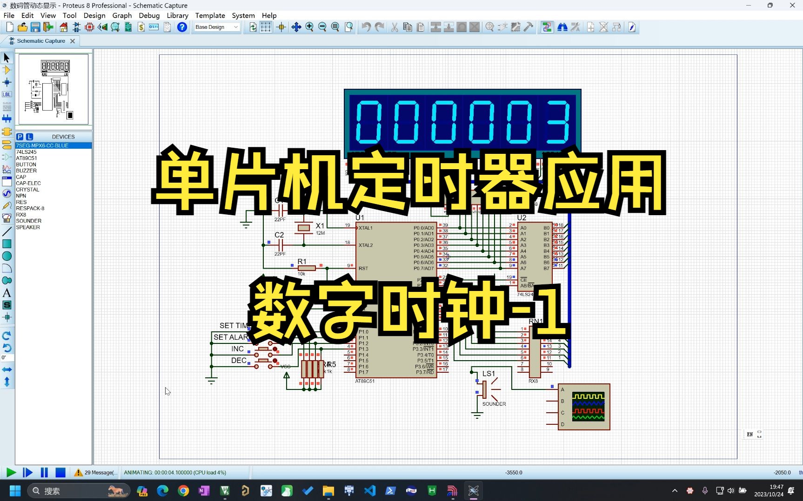This screenshot has width=803, height=501.
Task: Select AT89C51 in the devices list
Action: tap(27, 158)
